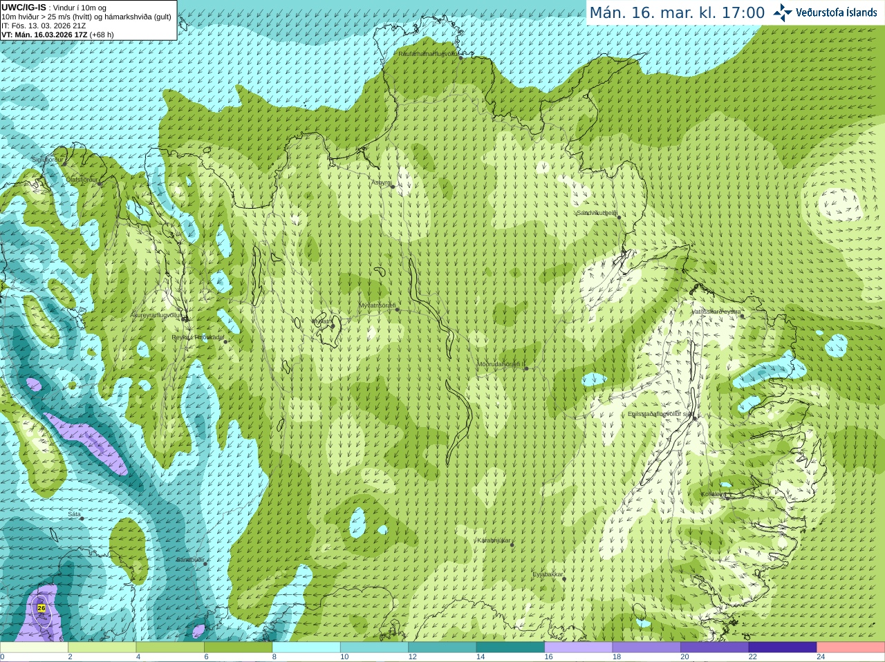Click the UWC/IG-IS model title text
The image size is (885, 662).
(x=24, y=8)
